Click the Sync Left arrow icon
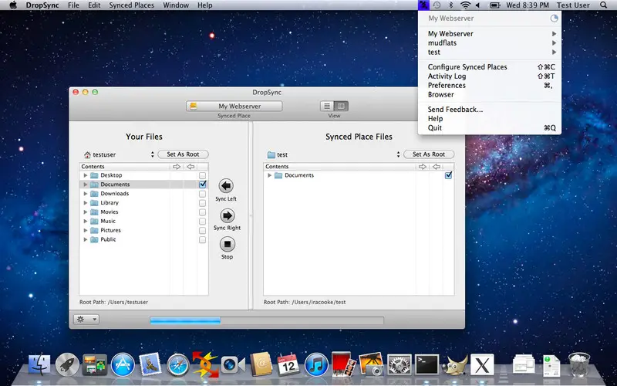This screenshot has height=386, width=617. 226,186
